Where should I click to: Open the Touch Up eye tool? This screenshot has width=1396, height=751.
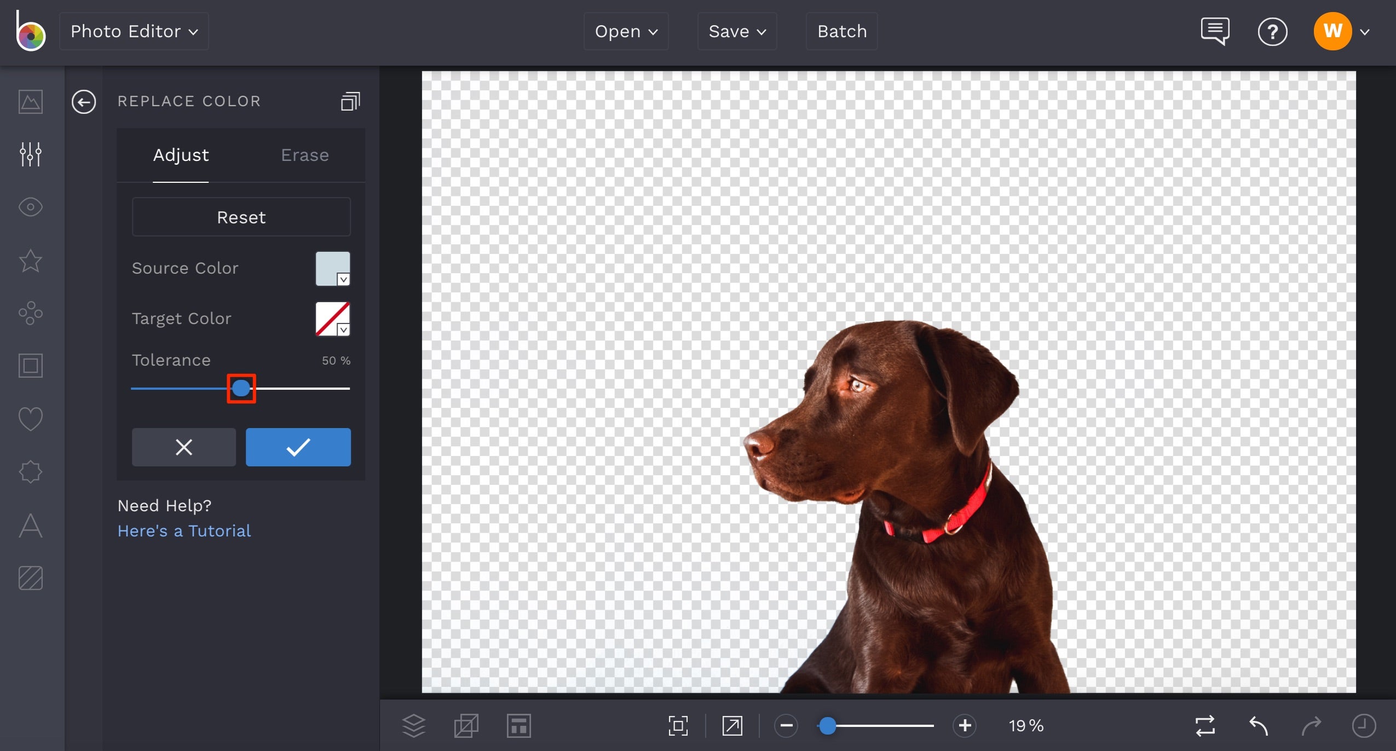[30, 207]
